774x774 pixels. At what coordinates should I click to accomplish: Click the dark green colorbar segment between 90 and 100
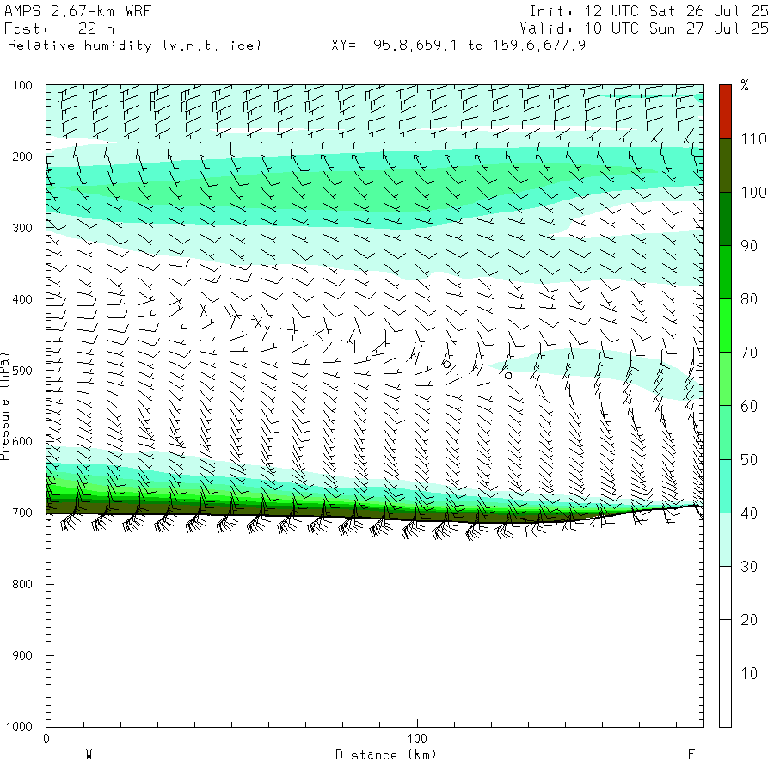pyautogui.click(x=725, y=218)
